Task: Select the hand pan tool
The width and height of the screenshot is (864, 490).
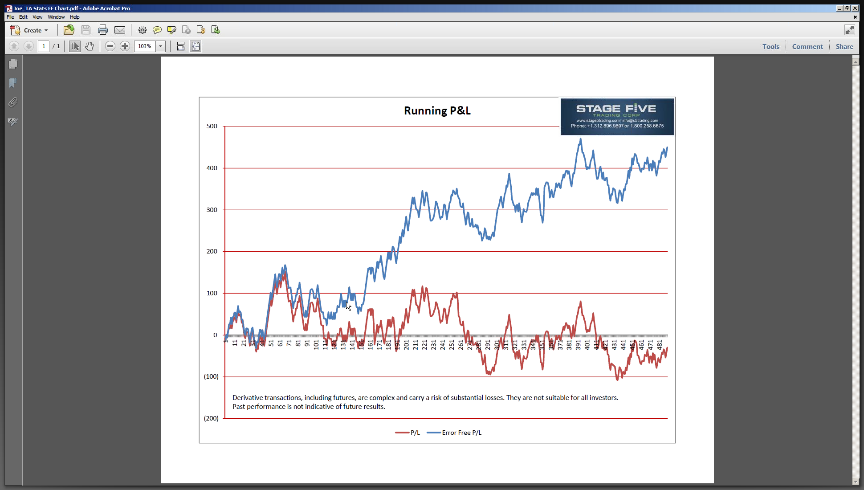Action: click(x=90, y=46)
